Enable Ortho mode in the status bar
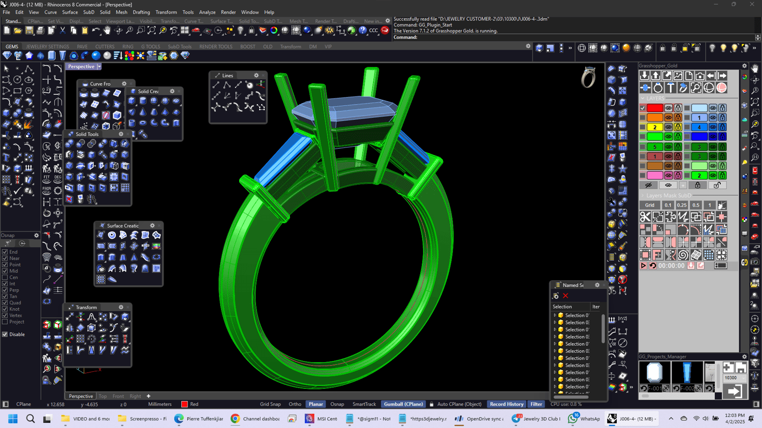The image size is (762, 428). (x=295, y=404)
